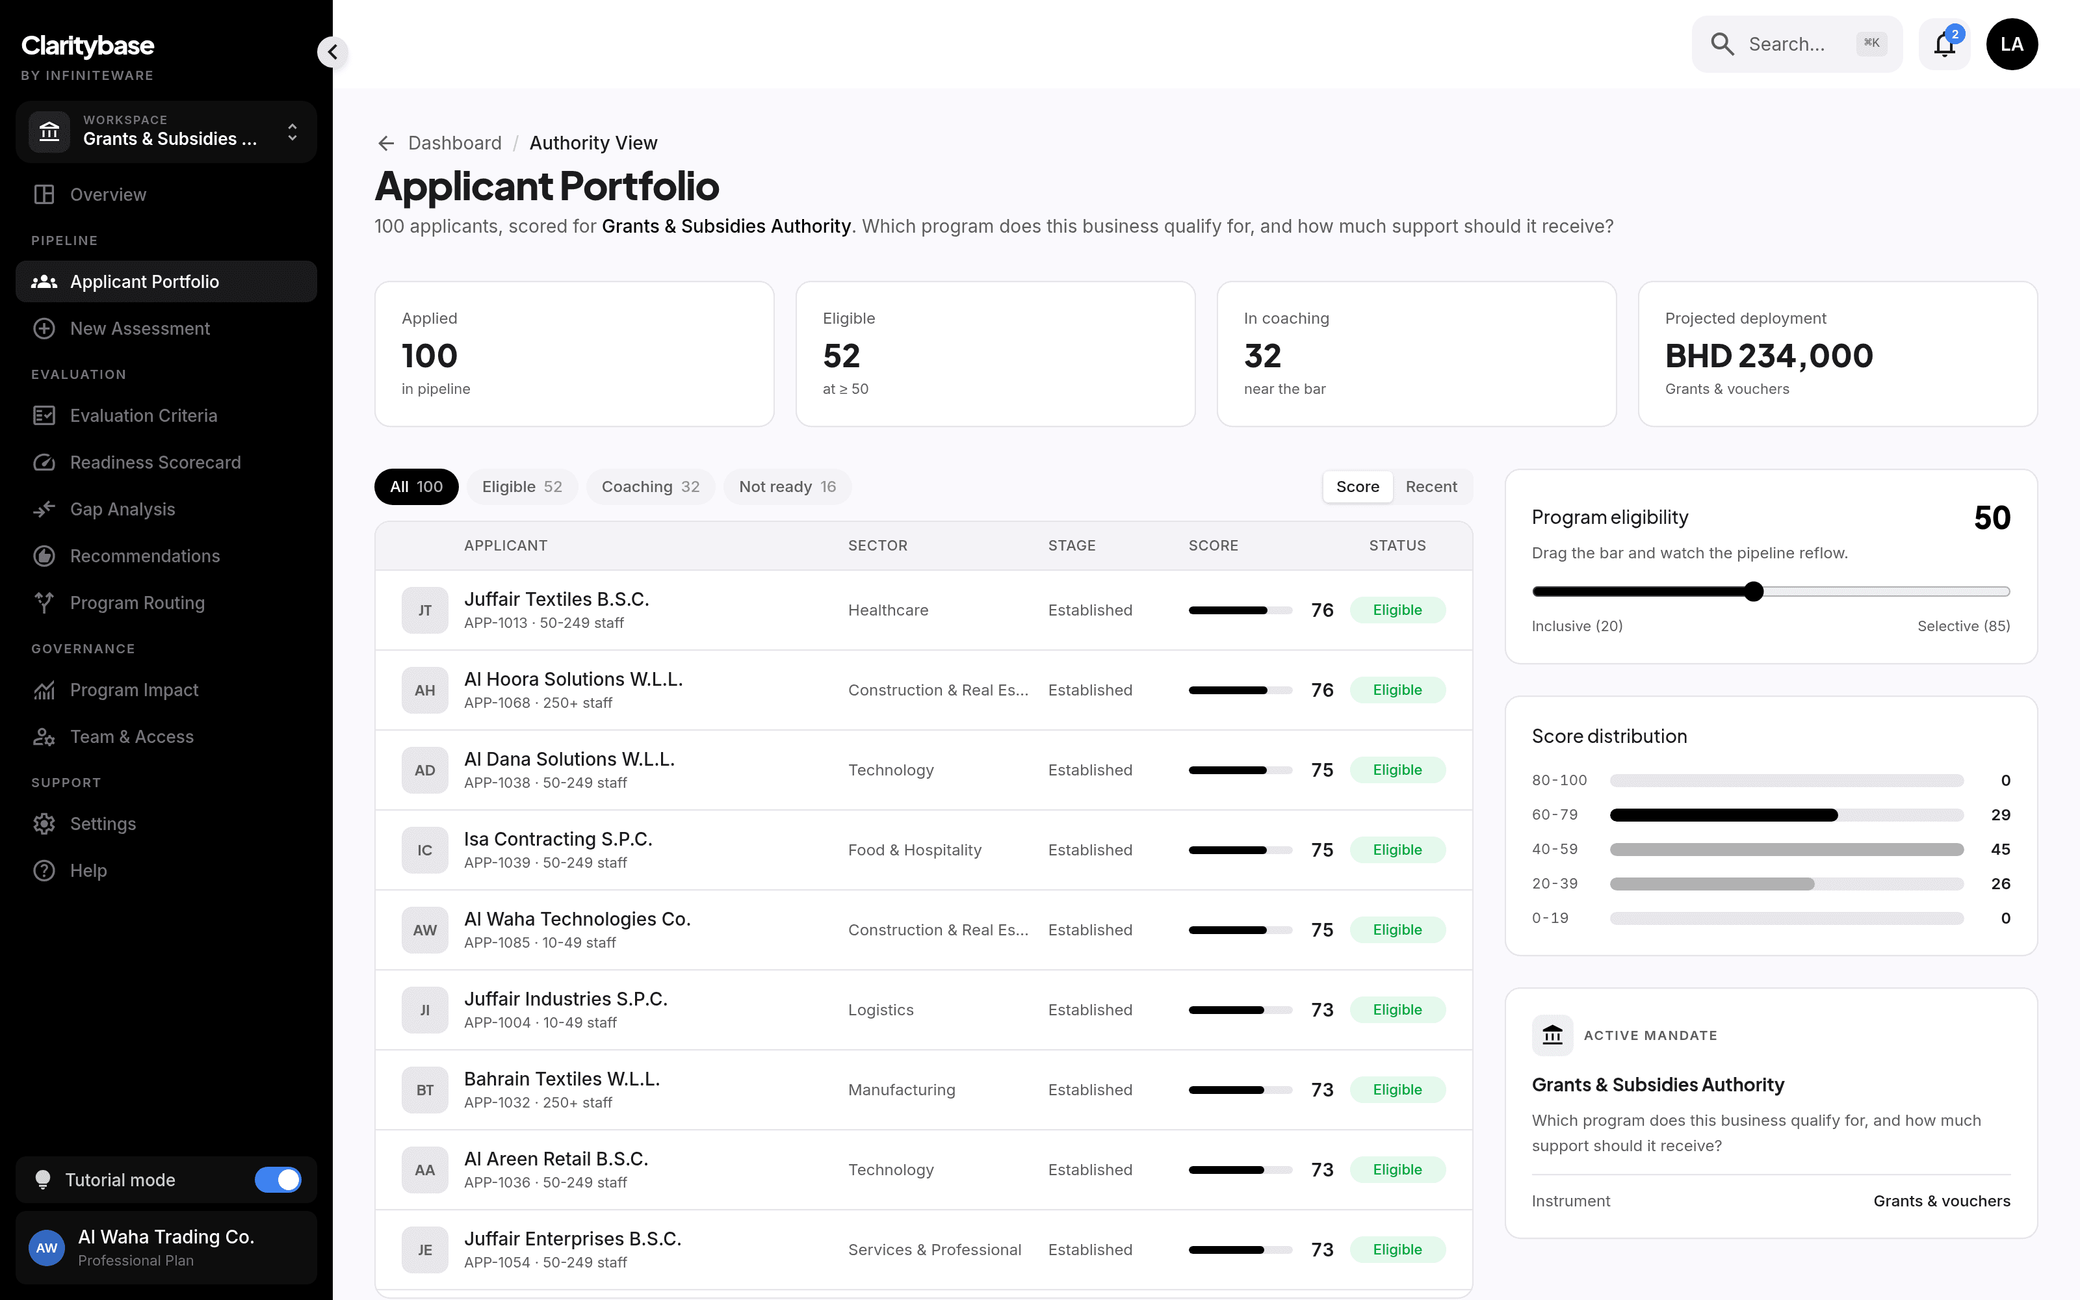Open Overview in the sidebar
The height and width of the screenshot is (1300, 2080).
(166, 194)
